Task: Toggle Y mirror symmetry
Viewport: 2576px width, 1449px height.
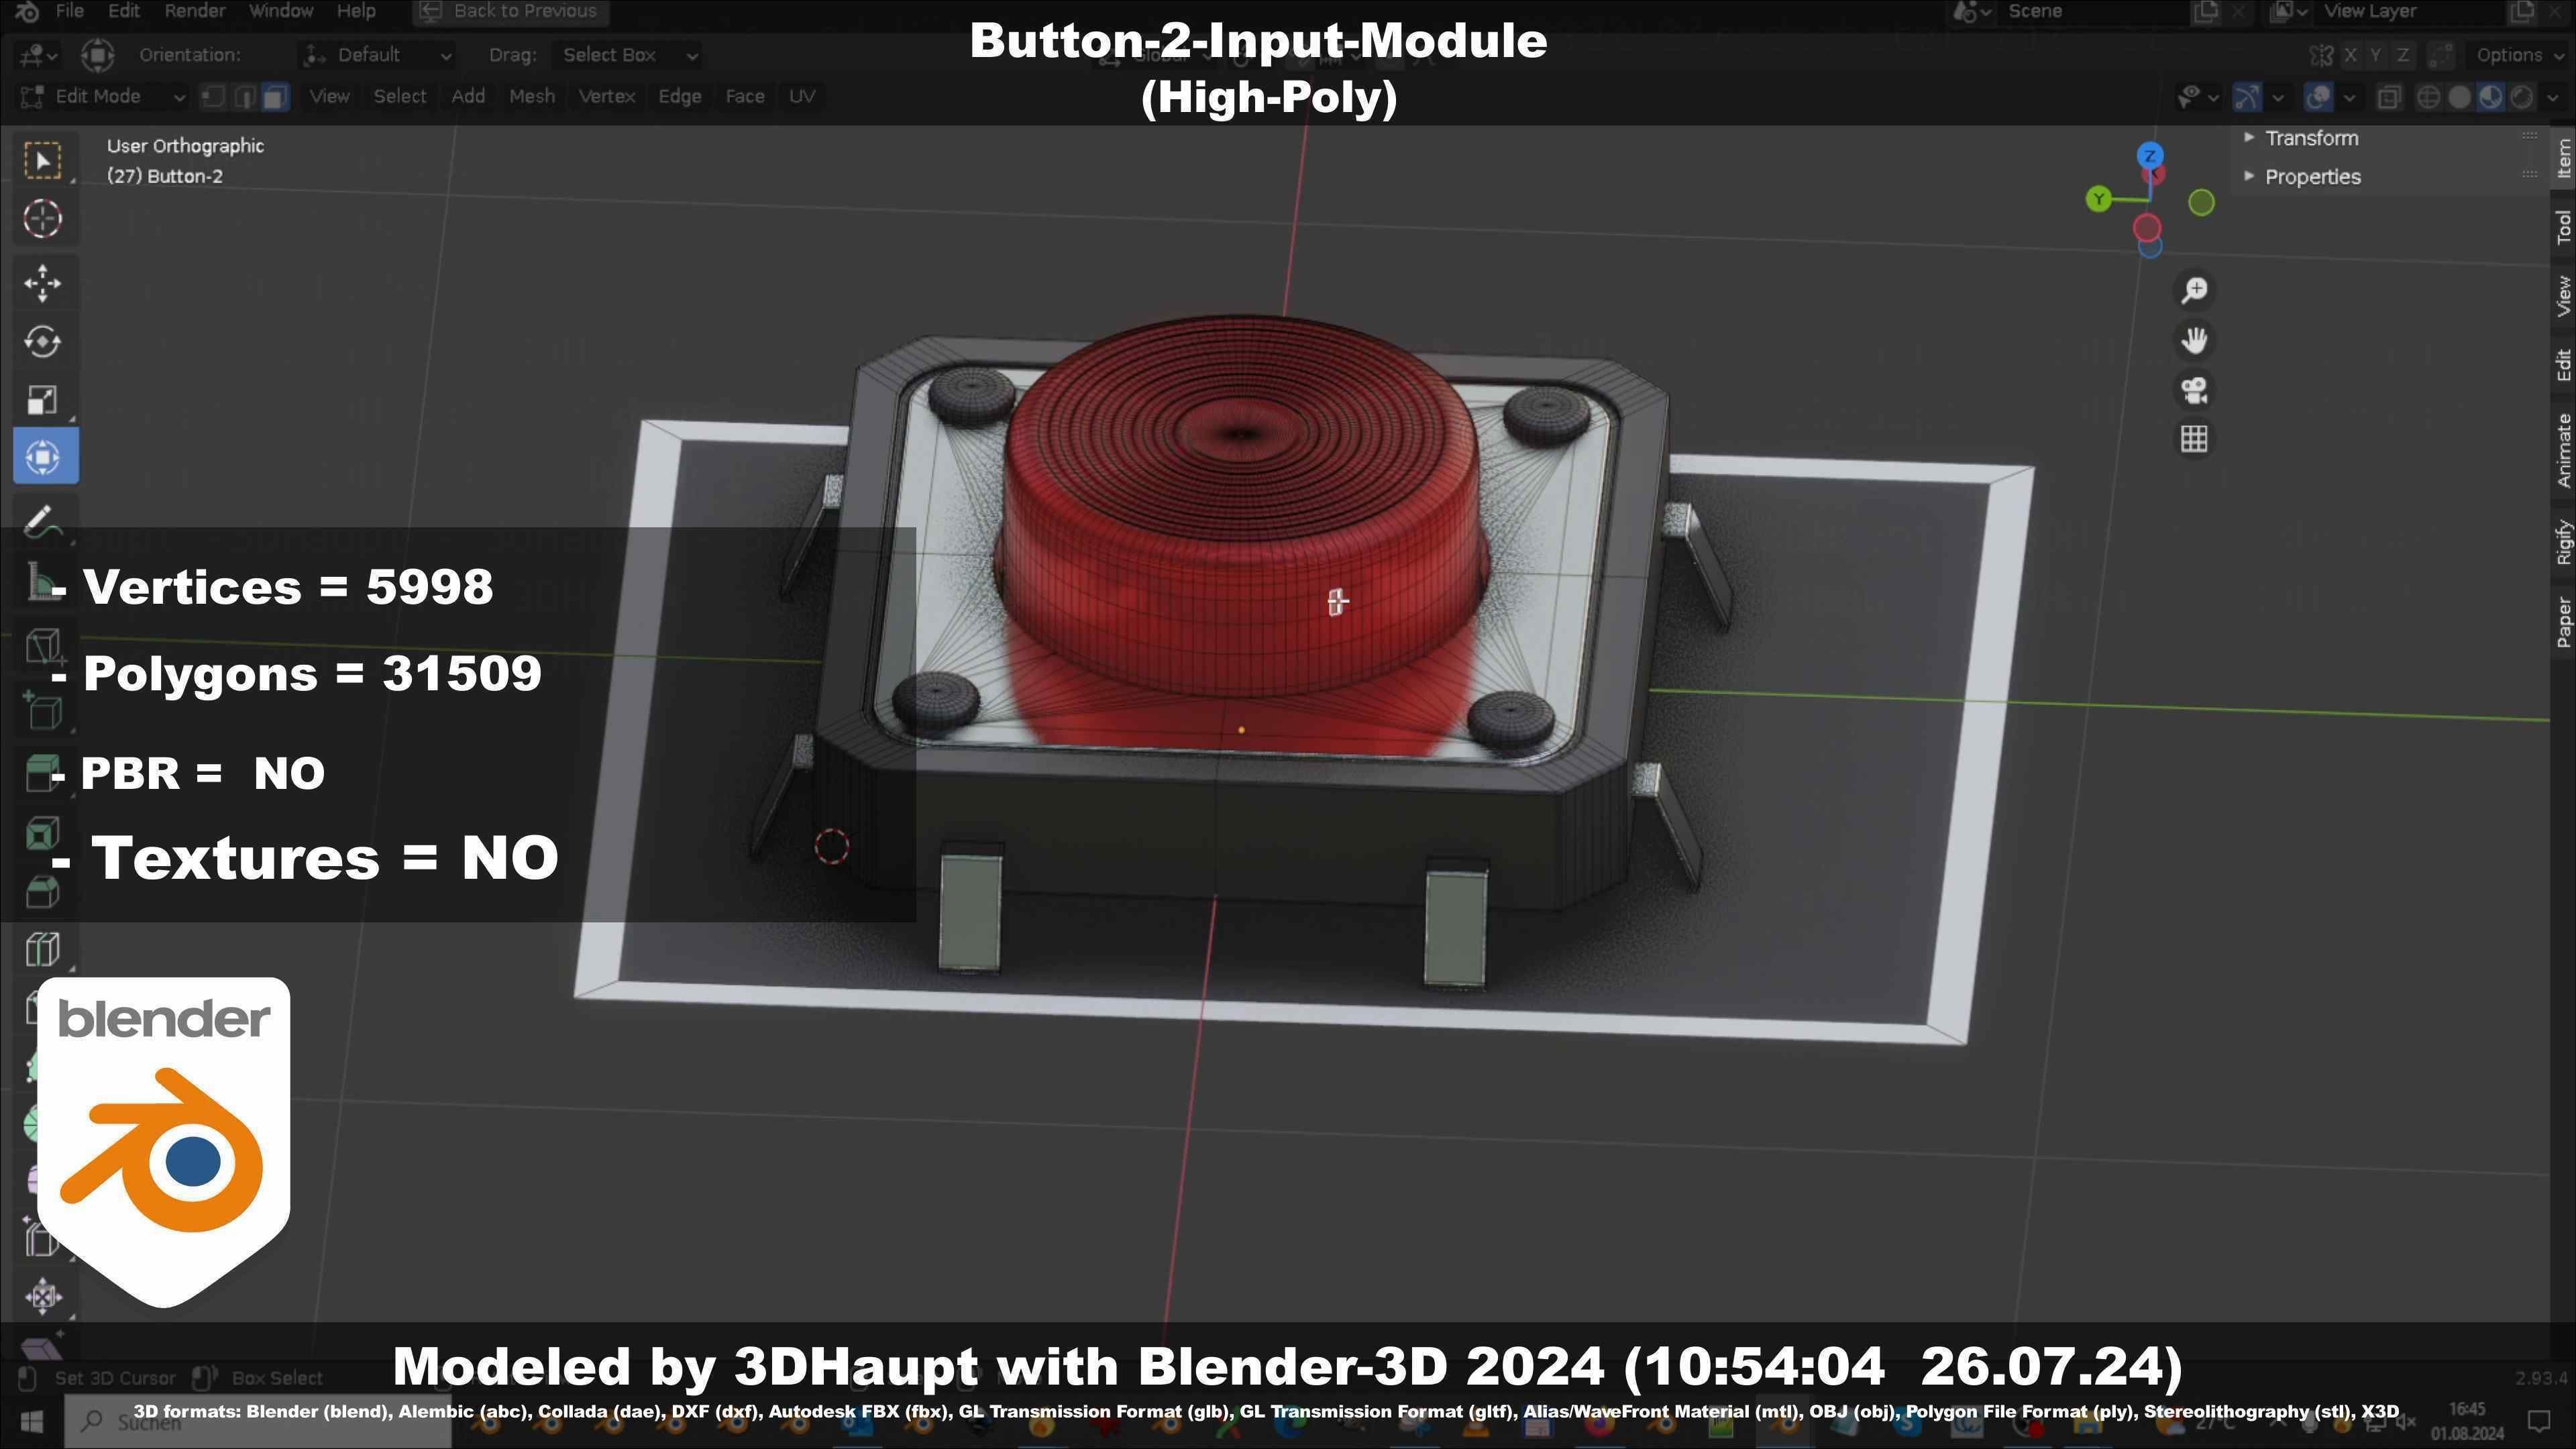Action: (x=2375, y=55)
